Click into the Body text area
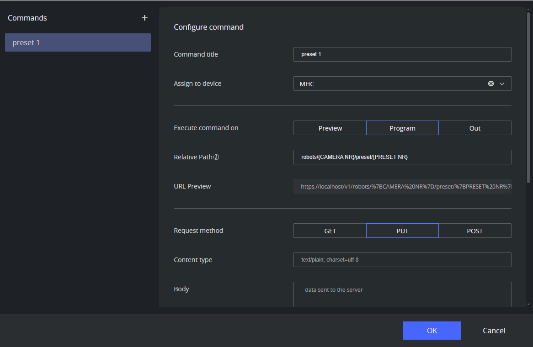533x347 pixels. coord(402,294)
